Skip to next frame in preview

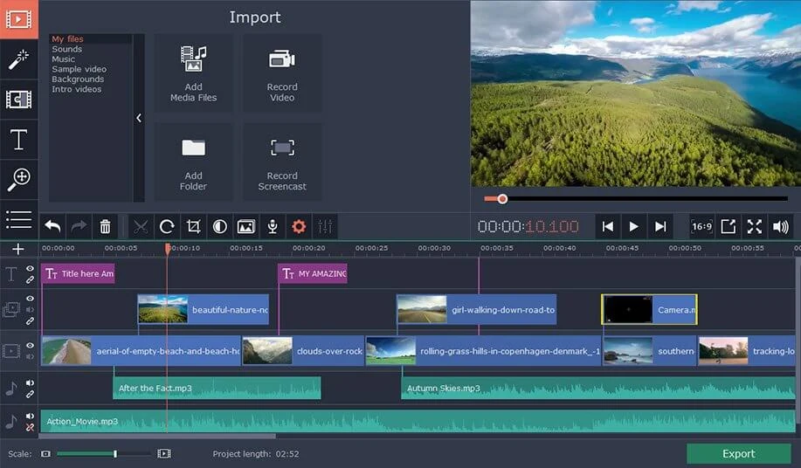[x=660, y=227]
